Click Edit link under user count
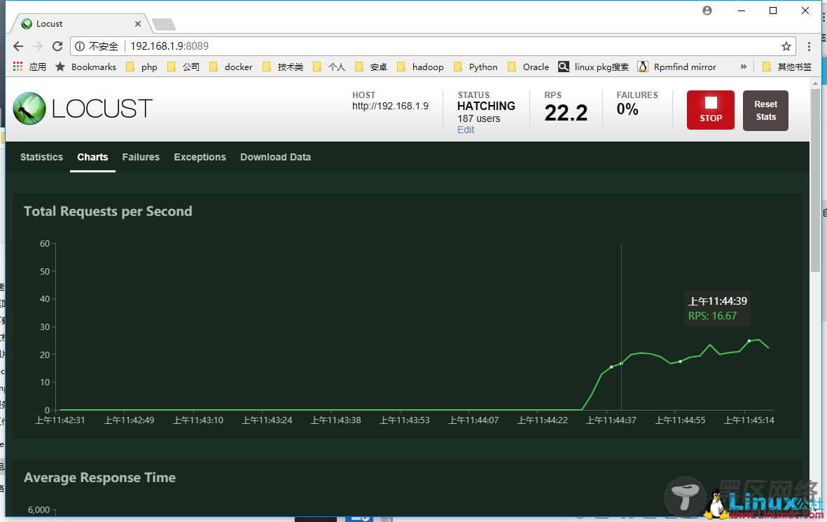The width and height of the screenshot is (827, 522). click(466, 130)
